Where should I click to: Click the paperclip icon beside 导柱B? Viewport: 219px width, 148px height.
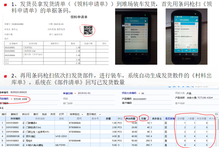(x=23, y=141)
